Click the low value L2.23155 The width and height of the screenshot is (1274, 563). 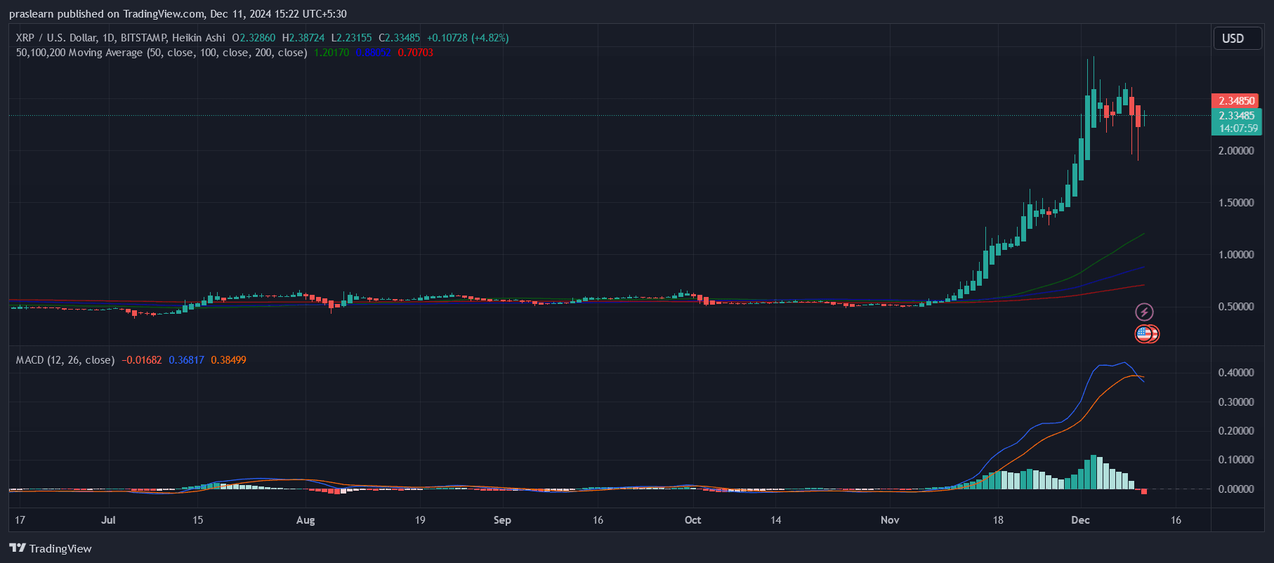(x=351, y=38)
